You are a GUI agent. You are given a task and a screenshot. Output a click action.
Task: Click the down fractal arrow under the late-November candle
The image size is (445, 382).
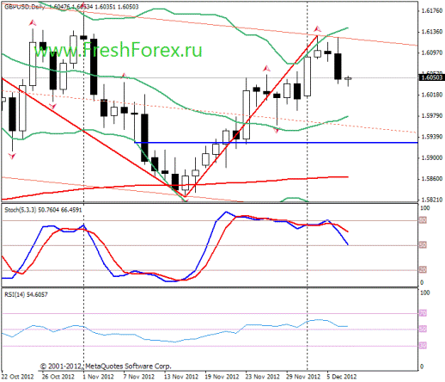point(276,131)
